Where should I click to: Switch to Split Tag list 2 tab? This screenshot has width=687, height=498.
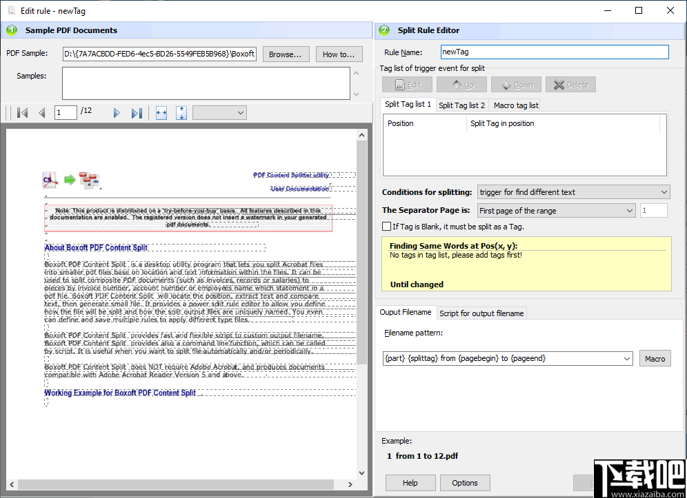[462, 105]
